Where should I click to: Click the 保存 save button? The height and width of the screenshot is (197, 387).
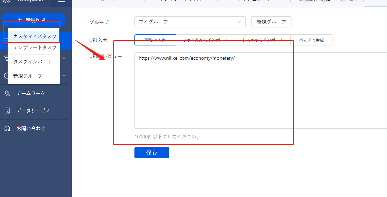click(152, 153)
